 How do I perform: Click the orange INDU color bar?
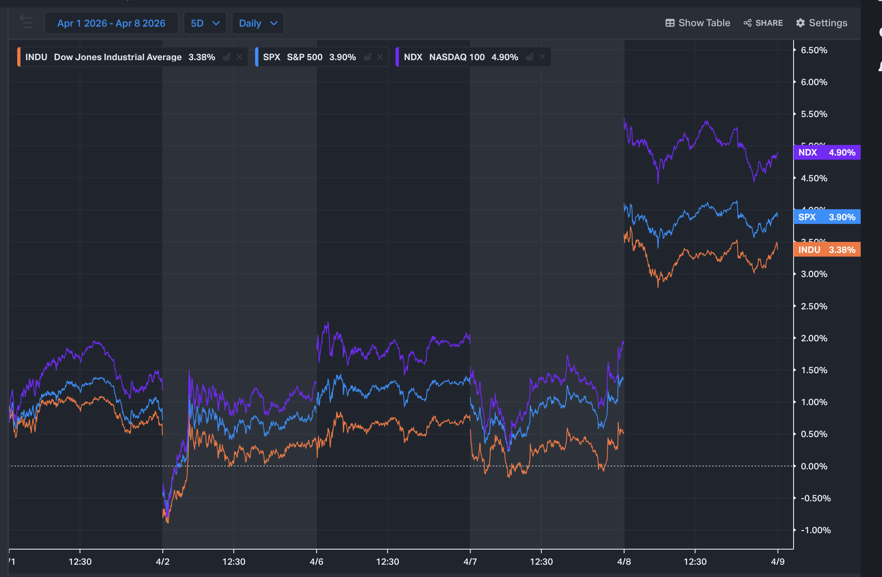(19, 57)
